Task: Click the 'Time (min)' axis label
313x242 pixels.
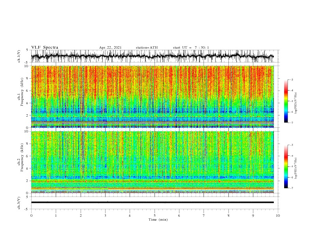Action: tap(158, 219)
